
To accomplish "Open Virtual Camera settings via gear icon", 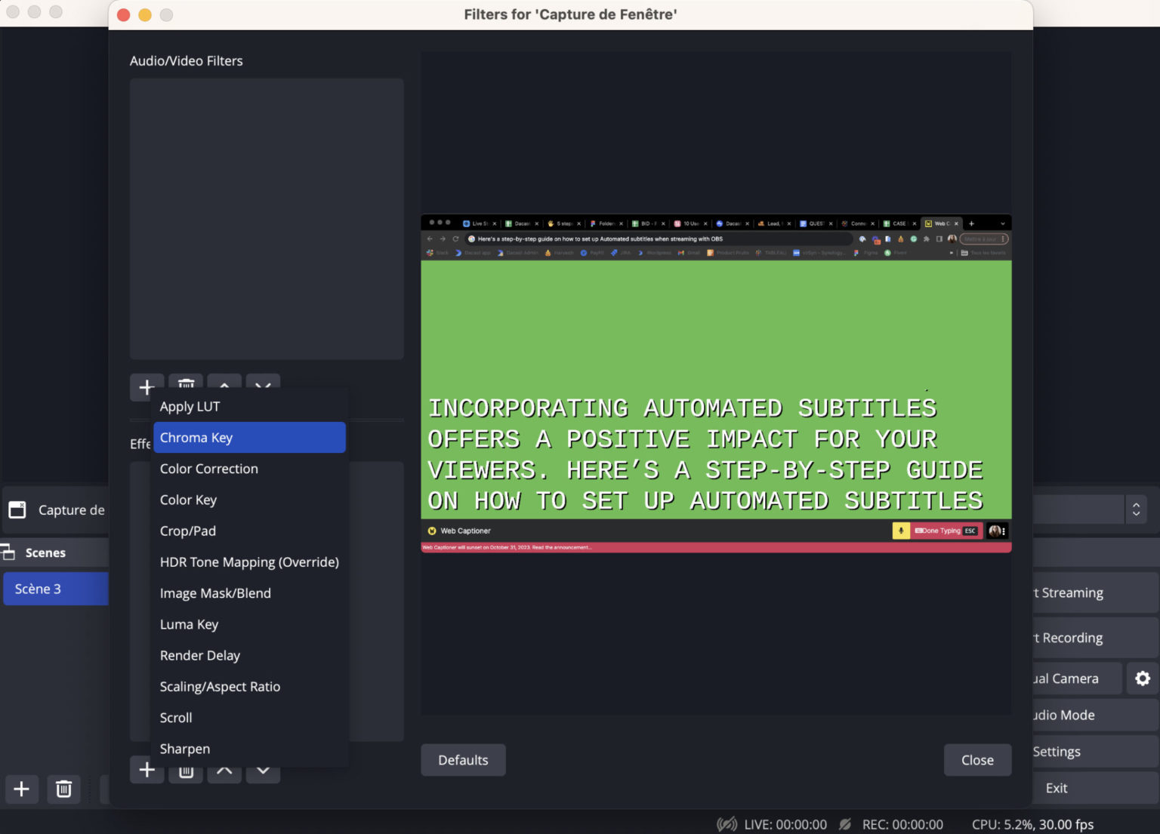I will (1142, 678).
